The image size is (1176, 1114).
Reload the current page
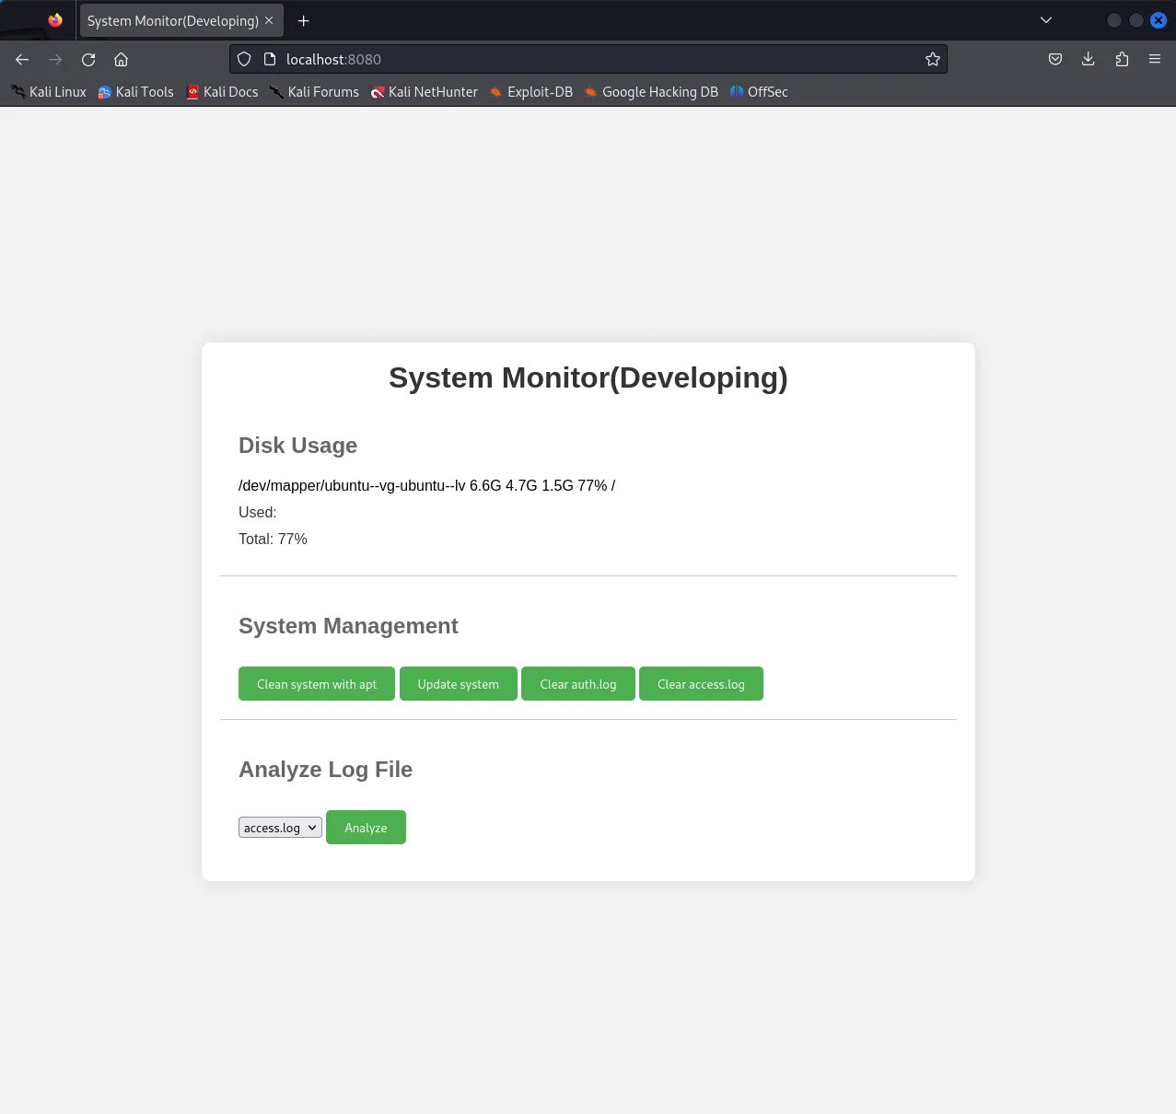click(88, 59)
